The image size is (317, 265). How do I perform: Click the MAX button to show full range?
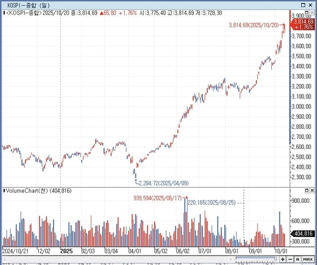308,259
